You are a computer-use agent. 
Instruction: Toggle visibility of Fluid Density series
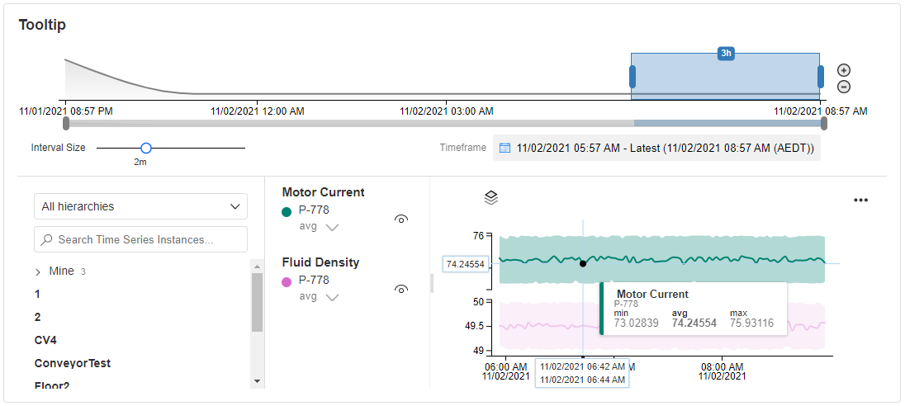coord(401,289)
